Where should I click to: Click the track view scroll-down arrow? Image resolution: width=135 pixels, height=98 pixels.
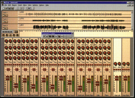point(132,28)
